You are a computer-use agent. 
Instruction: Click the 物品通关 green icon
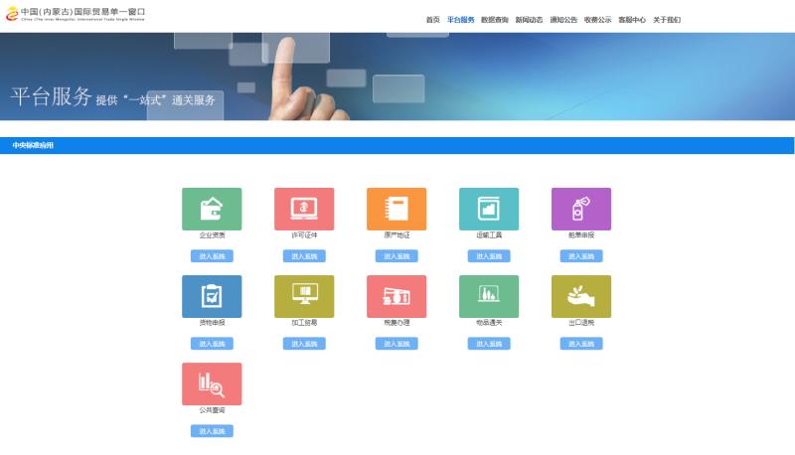click(489, 296)
